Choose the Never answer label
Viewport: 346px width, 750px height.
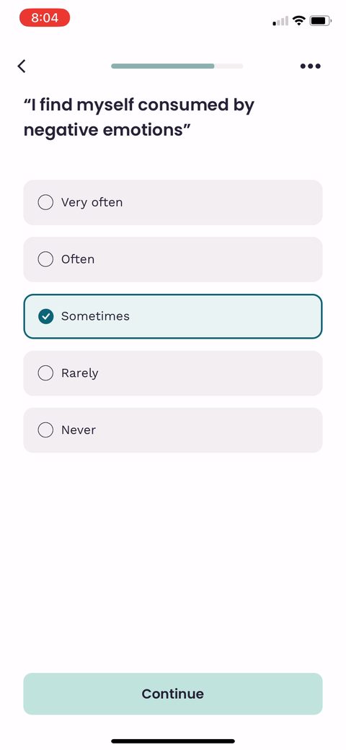(79, 430)
